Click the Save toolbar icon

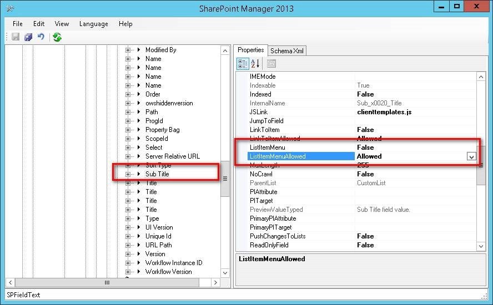click(x=16, y=37)
